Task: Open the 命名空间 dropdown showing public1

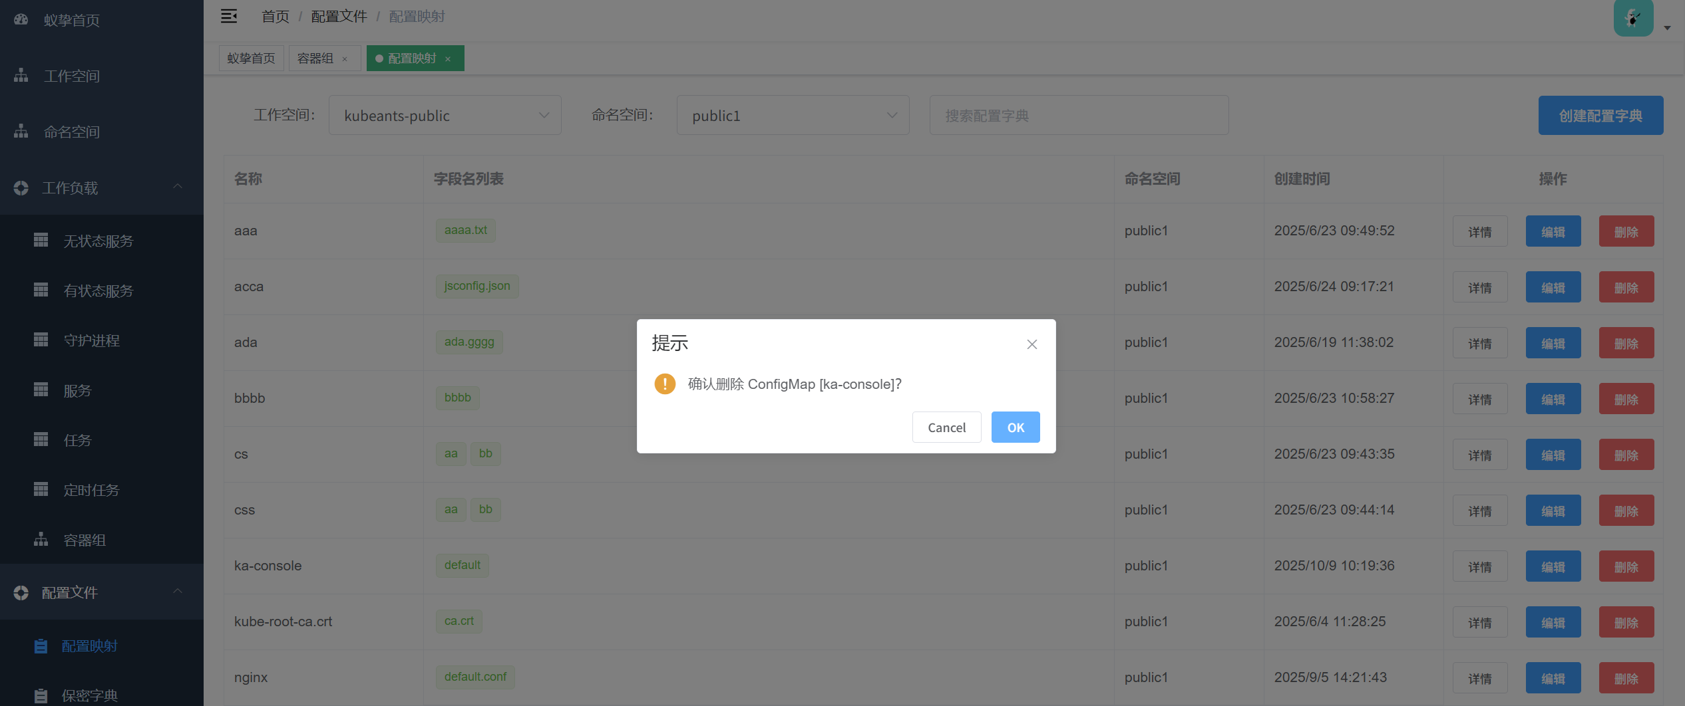Action: (793, 116)
